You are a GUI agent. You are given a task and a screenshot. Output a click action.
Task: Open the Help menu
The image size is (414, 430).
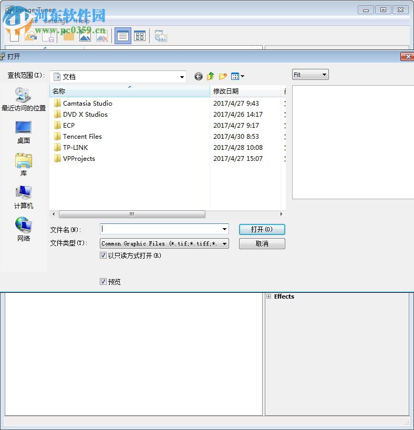pyautogui.click(x=82, y=21)
